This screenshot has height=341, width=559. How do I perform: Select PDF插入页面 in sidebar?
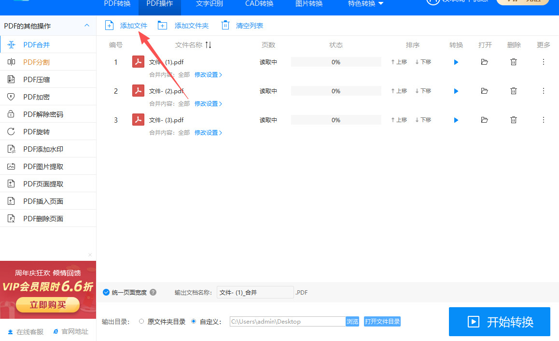pos(48,201)
